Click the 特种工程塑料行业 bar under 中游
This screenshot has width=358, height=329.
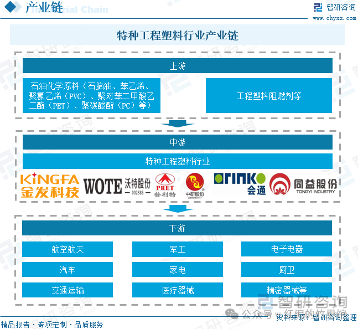click(x=178, y=161)
